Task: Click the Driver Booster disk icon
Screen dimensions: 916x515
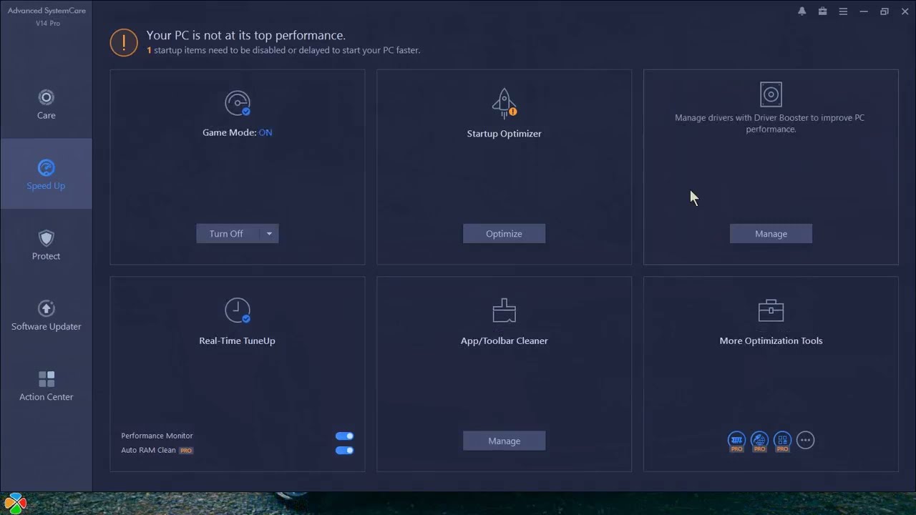Action: [771, 94]
